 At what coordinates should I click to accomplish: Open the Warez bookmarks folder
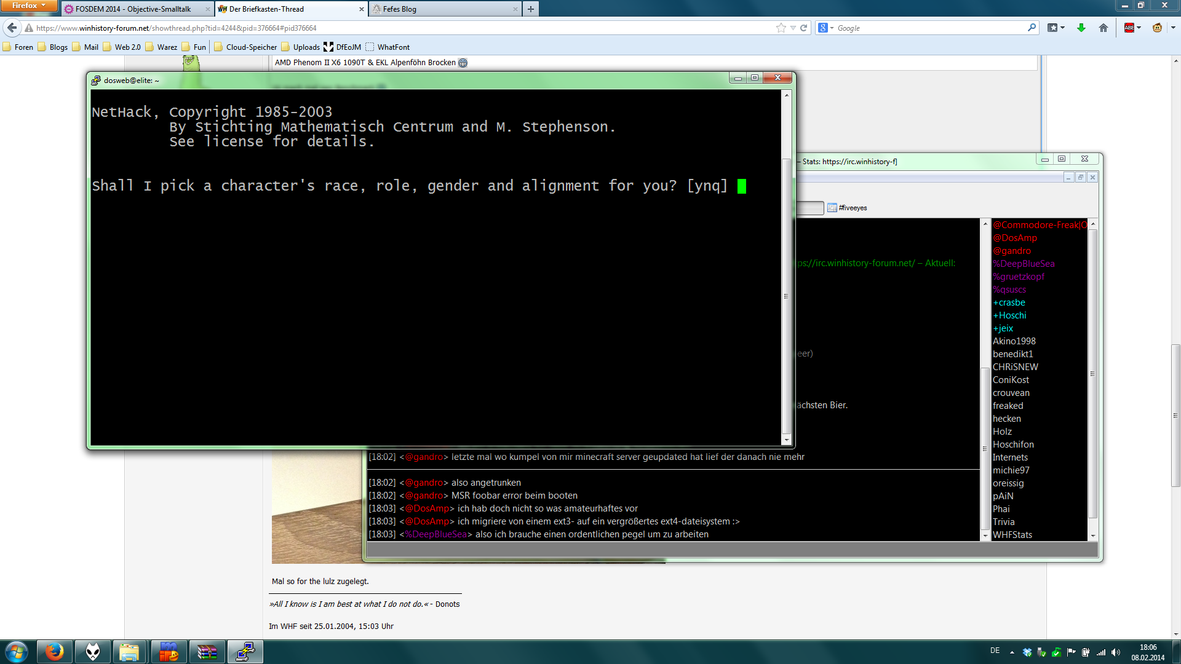(x=161, y=47)
